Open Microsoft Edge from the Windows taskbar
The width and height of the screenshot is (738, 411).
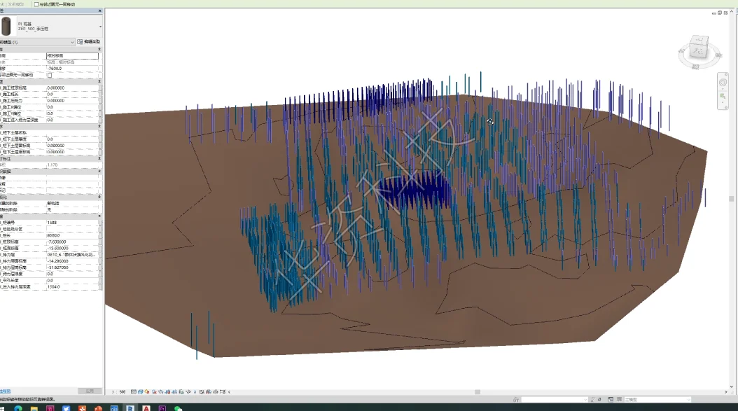18,408
